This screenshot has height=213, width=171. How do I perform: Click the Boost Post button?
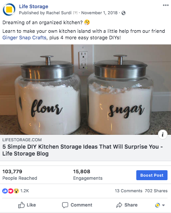[x=152, y=175]
